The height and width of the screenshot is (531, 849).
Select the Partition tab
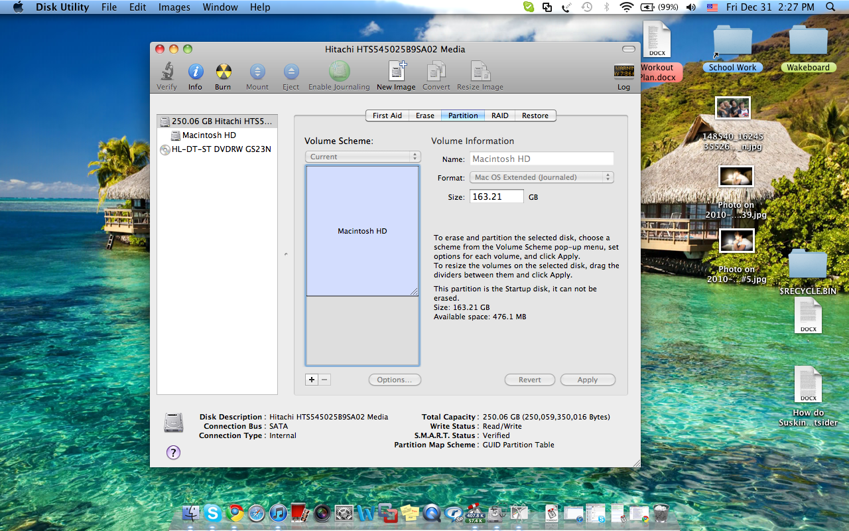pyautogui.click(x=463, y=115)
